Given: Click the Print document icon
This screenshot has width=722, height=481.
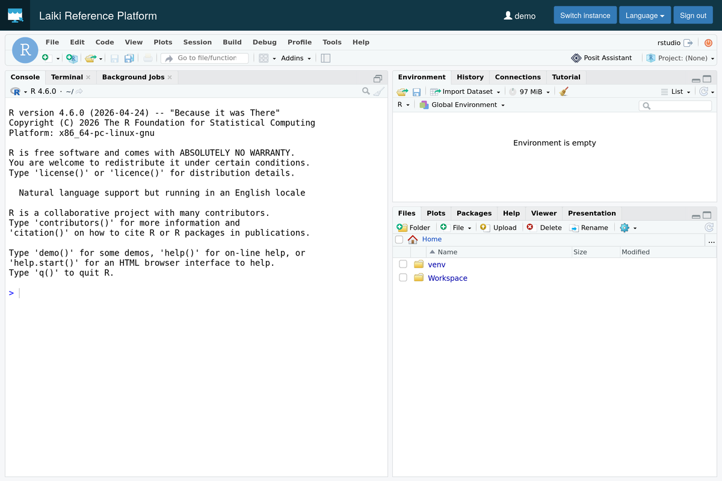Looking at the screenshot, I should 148,58.
